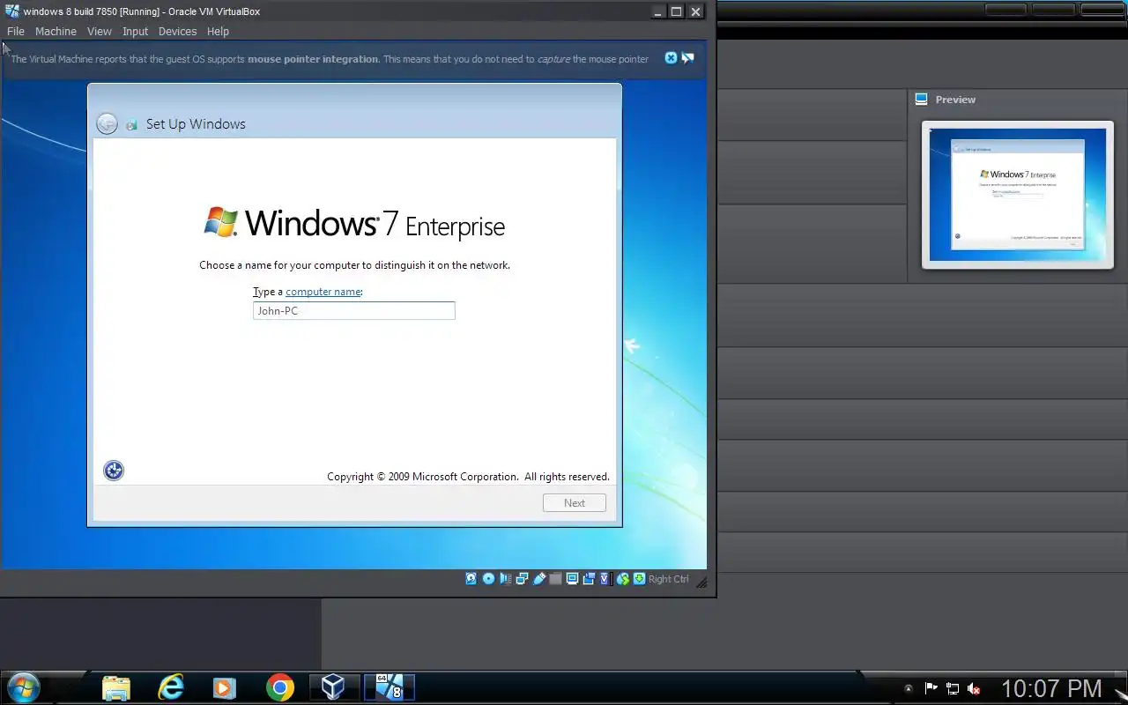The height and width of the screenshot is (705, 1128).
Task: Open the Help menu
Action: pos(218,31)
